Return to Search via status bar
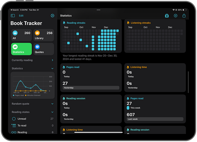The width and height of the screenshot is (197, 142). point(15,10)
